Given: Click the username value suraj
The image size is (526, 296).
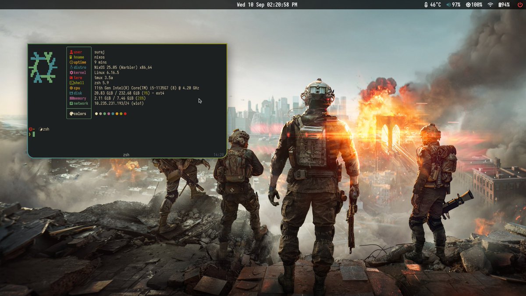Looking at the screenshot, I should pyautogui.click(x=100, y=52).
